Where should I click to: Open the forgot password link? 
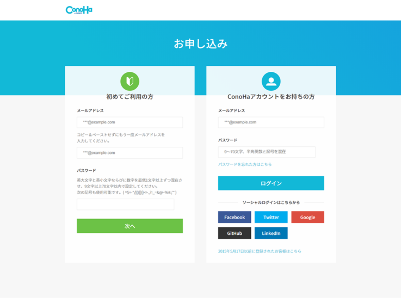245,164
